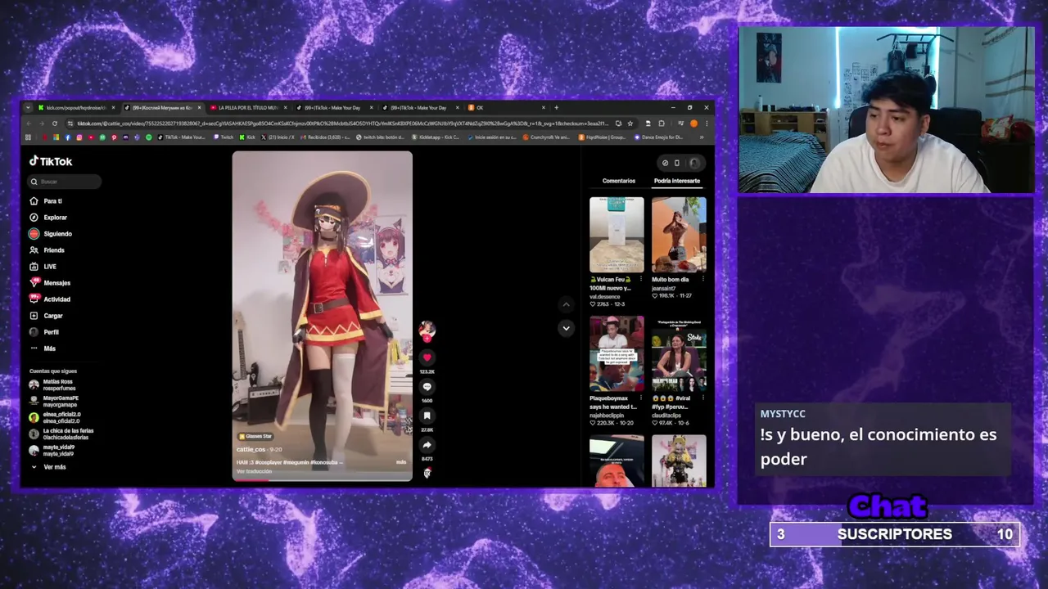The width and height of the screenshot is (1048, 589).
Task: Open the Multo bom dia video thumbnail
Action: [x=679, y=235]
